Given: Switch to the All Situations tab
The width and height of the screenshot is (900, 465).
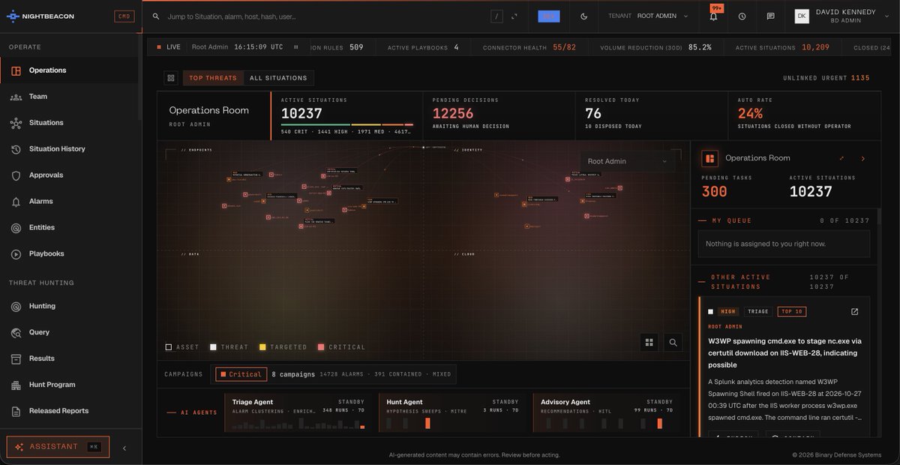Looking at the screenshot, I should [278, 78].
